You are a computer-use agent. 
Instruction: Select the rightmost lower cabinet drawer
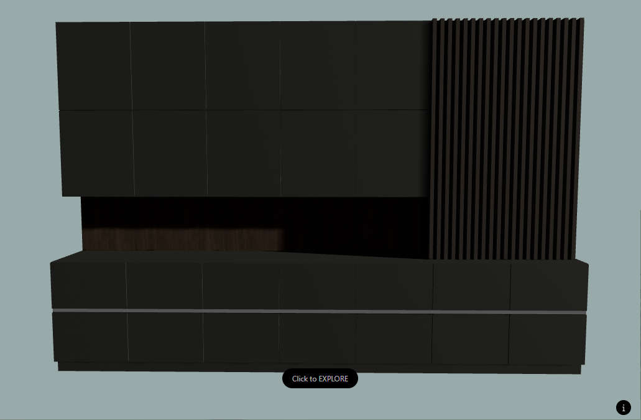(x=547, y=283)
